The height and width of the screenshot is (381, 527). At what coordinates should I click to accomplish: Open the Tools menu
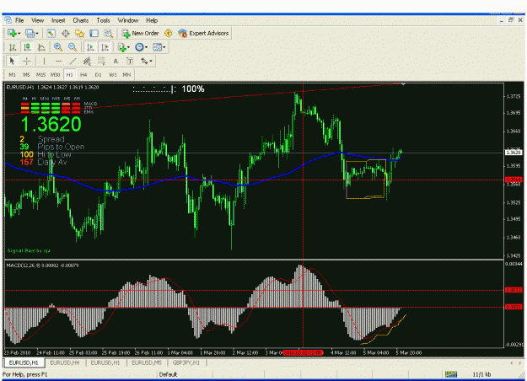pos(103,20)
